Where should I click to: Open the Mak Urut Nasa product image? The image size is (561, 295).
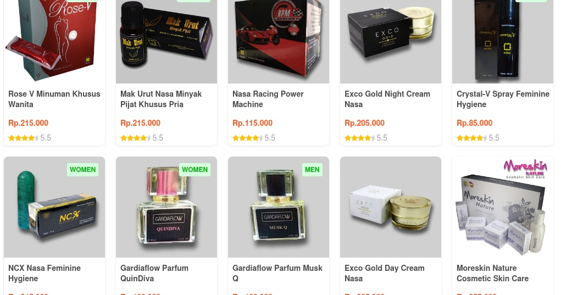tap(166, 42)
